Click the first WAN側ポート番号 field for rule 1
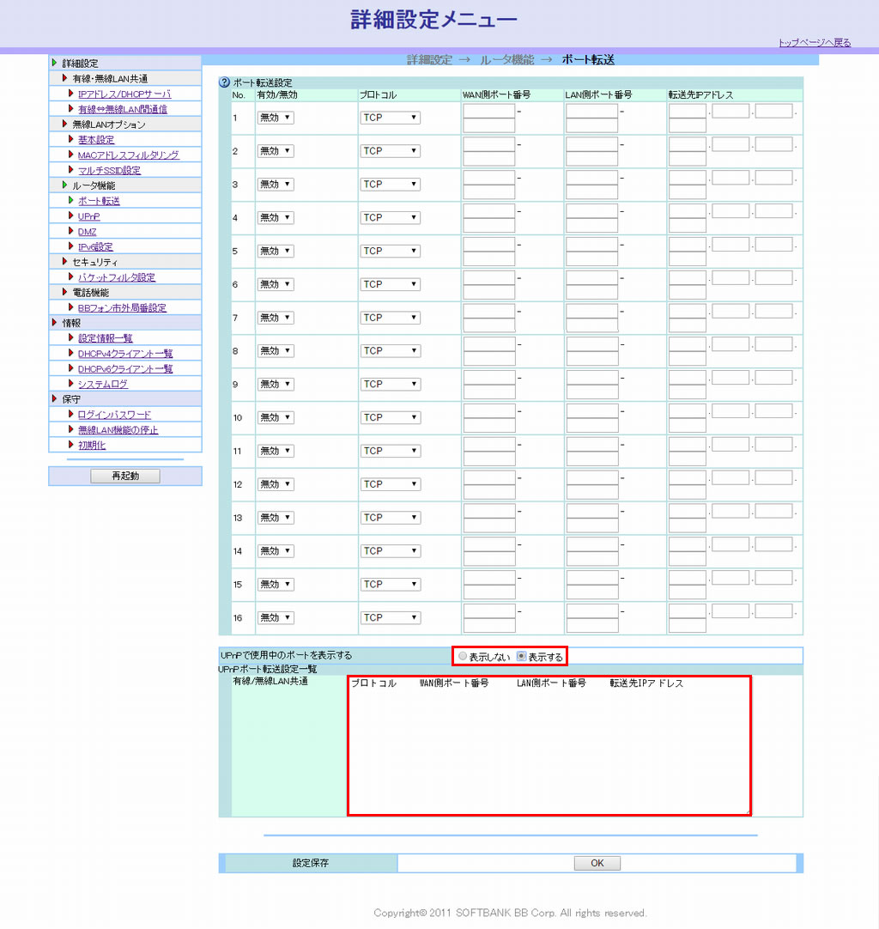The image size is (879, 929). (488, 111)
